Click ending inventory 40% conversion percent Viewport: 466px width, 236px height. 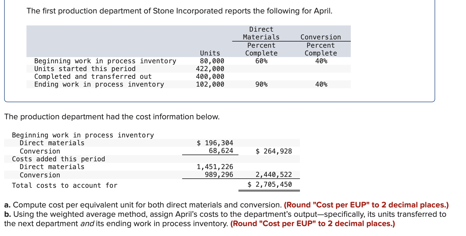[321, 84]
